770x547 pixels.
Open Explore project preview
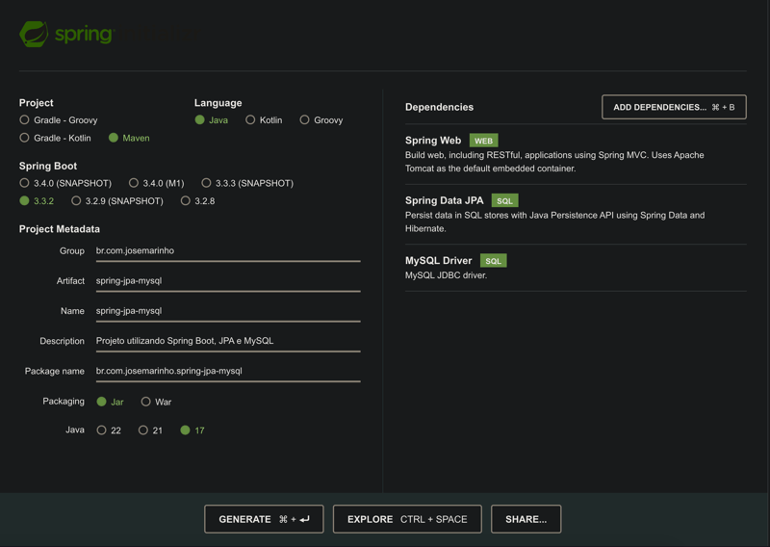point(407,519)
